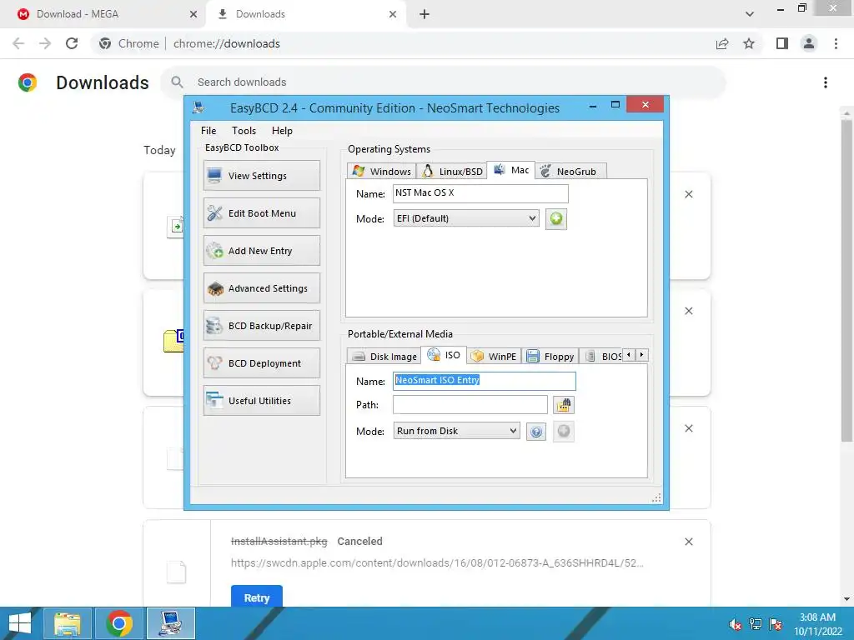Screen dimensions: 854x640
Task: Remove the third download item from list
Action: point(688,428)
